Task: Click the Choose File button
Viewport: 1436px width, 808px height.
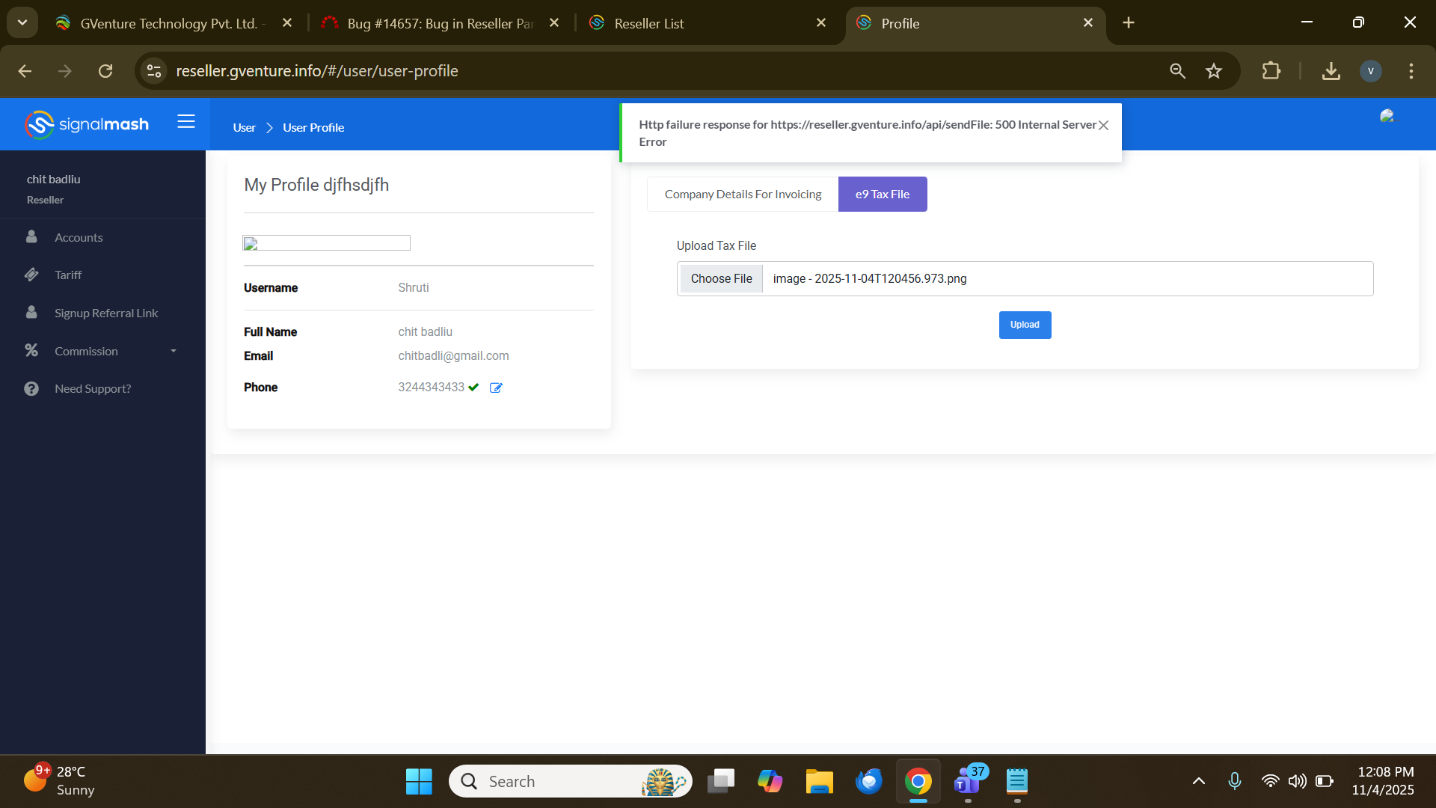Action: point(721,278)
